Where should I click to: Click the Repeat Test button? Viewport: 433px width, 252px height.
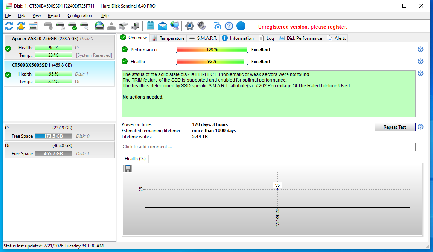pos(395,127)
